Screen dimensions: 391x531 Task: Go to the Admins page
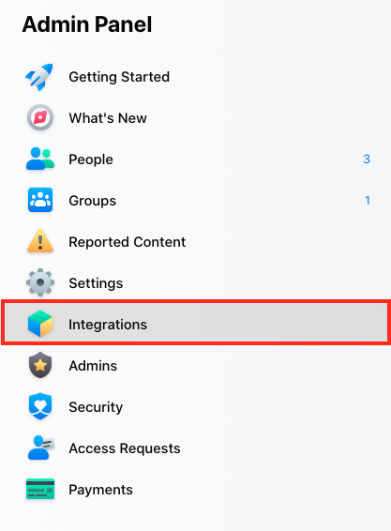coord(93,366)
